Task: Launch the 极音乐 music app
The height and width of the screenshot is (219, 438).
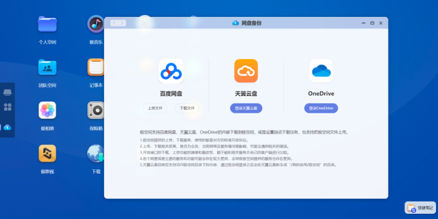Action: [96, 24]
